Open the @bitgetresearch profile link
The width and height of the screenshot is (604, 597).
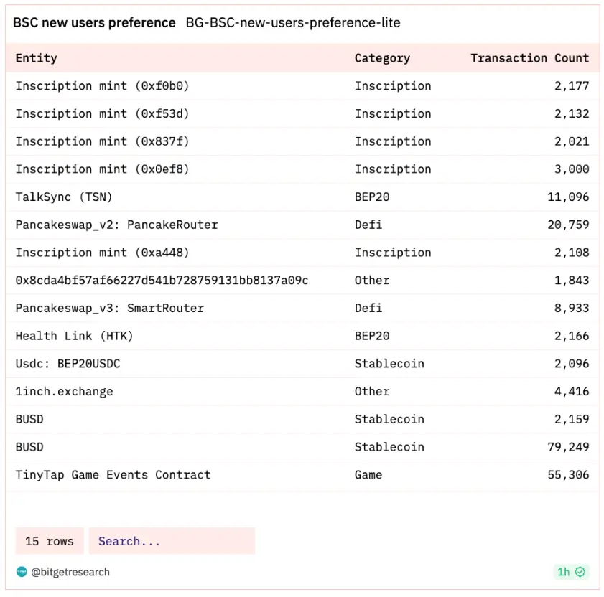coord(70,572)
